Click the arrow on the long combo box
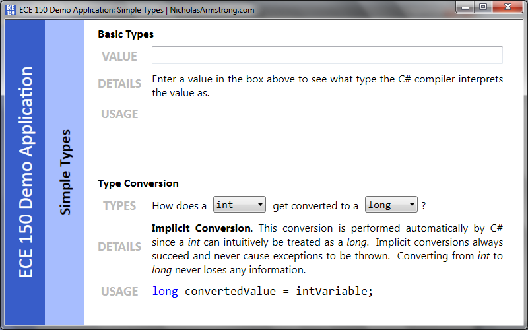The image size is (528, 330). [x=412, y=205]
